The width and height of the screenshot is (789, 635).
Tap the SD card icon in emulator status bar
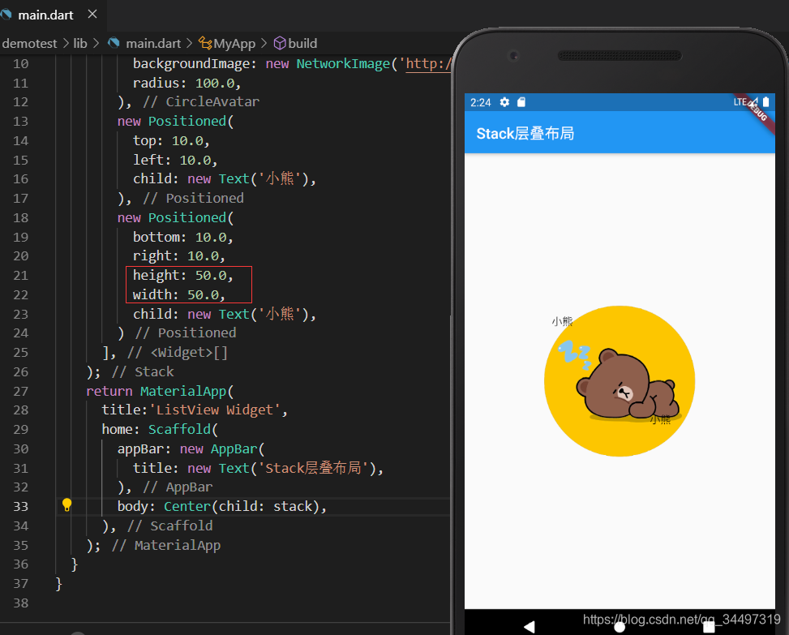tap(521, 103)
